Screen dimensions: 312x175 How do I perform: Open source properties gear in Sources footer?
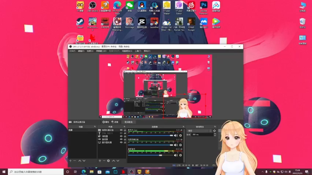(x=108, y=161)
